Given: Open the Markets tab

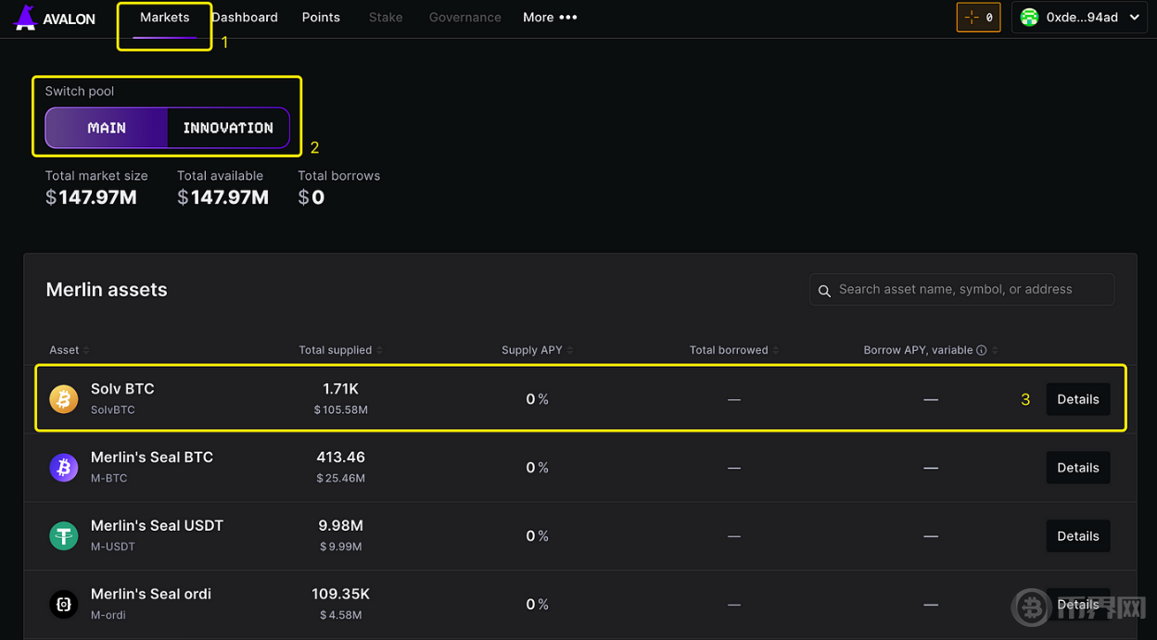Looking at the screenshot, I should [x=164, y=18].
